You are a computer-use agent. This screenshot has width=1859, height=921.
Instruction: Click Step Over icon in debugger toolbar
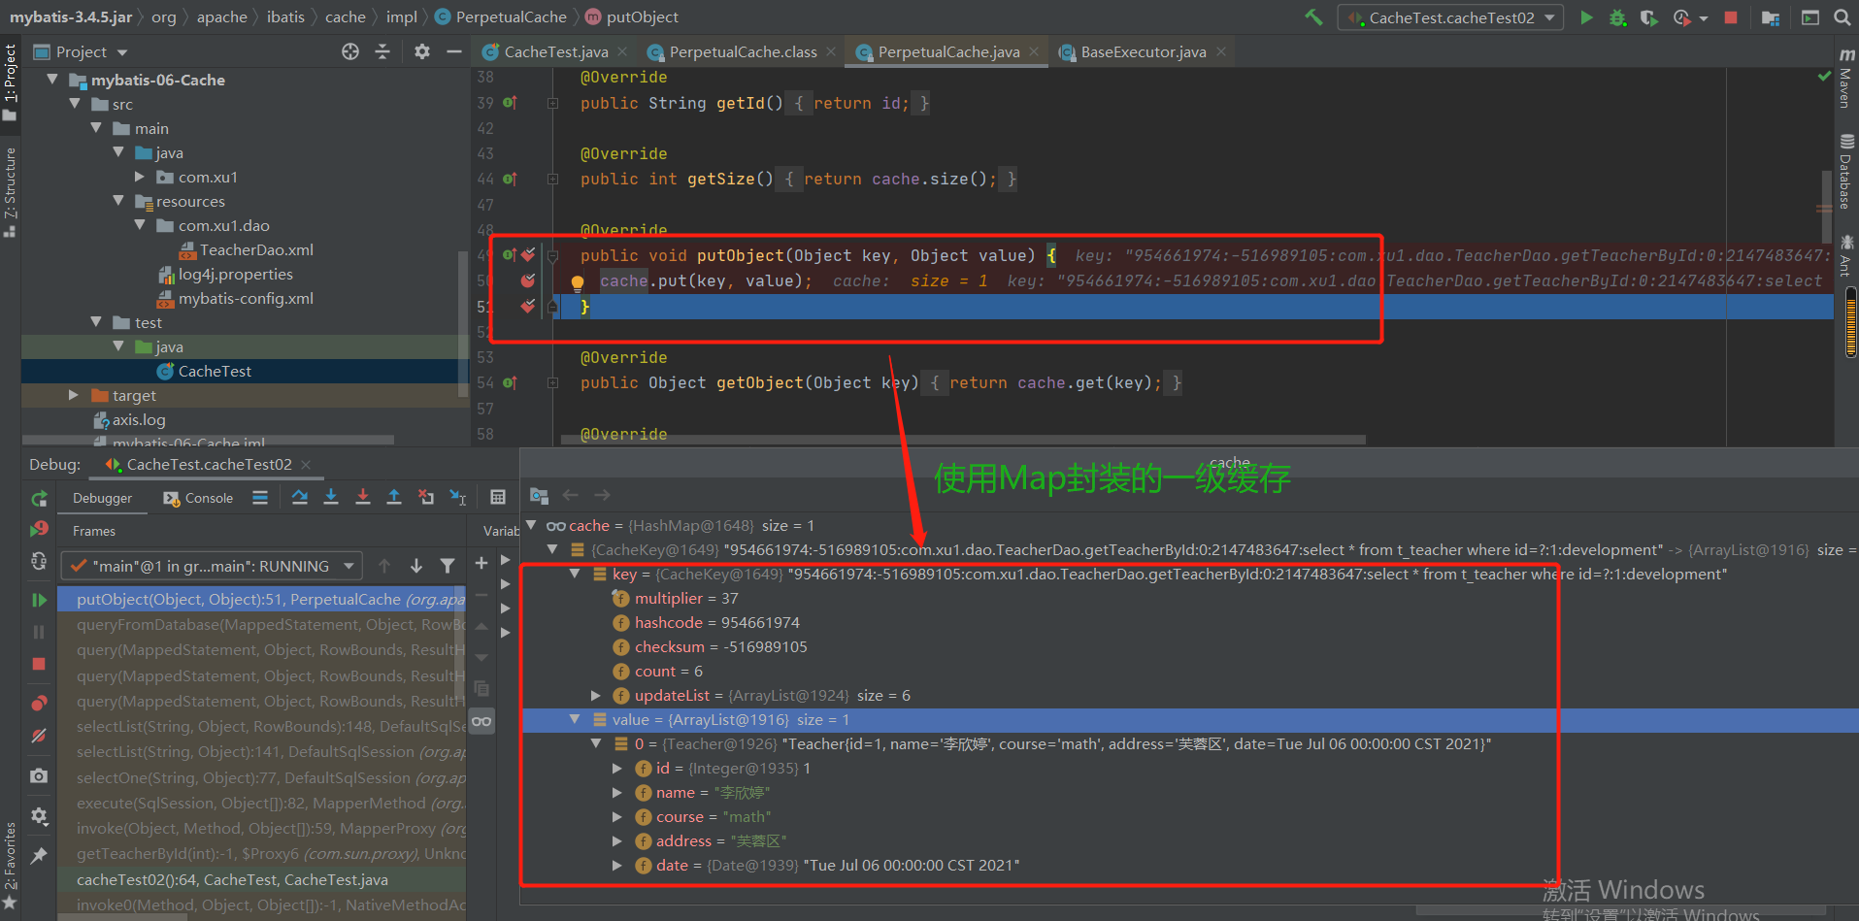click(x=300, y=497)
